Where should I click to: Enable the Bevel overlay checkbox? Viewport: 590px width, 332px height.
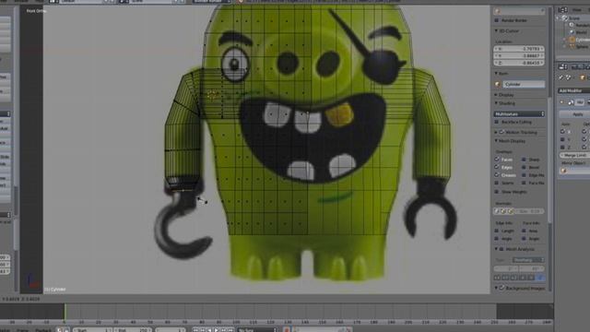[524, 168]
